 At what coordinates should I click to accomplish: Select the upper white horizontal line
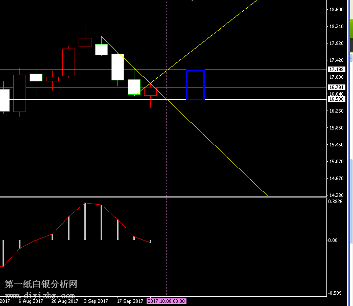coord(255,70)
